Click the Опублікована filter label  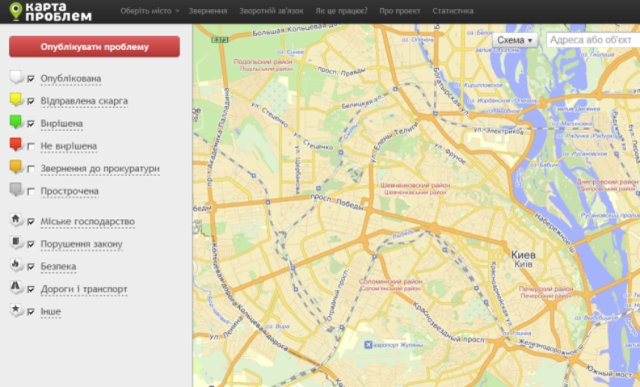pos(70,79)
